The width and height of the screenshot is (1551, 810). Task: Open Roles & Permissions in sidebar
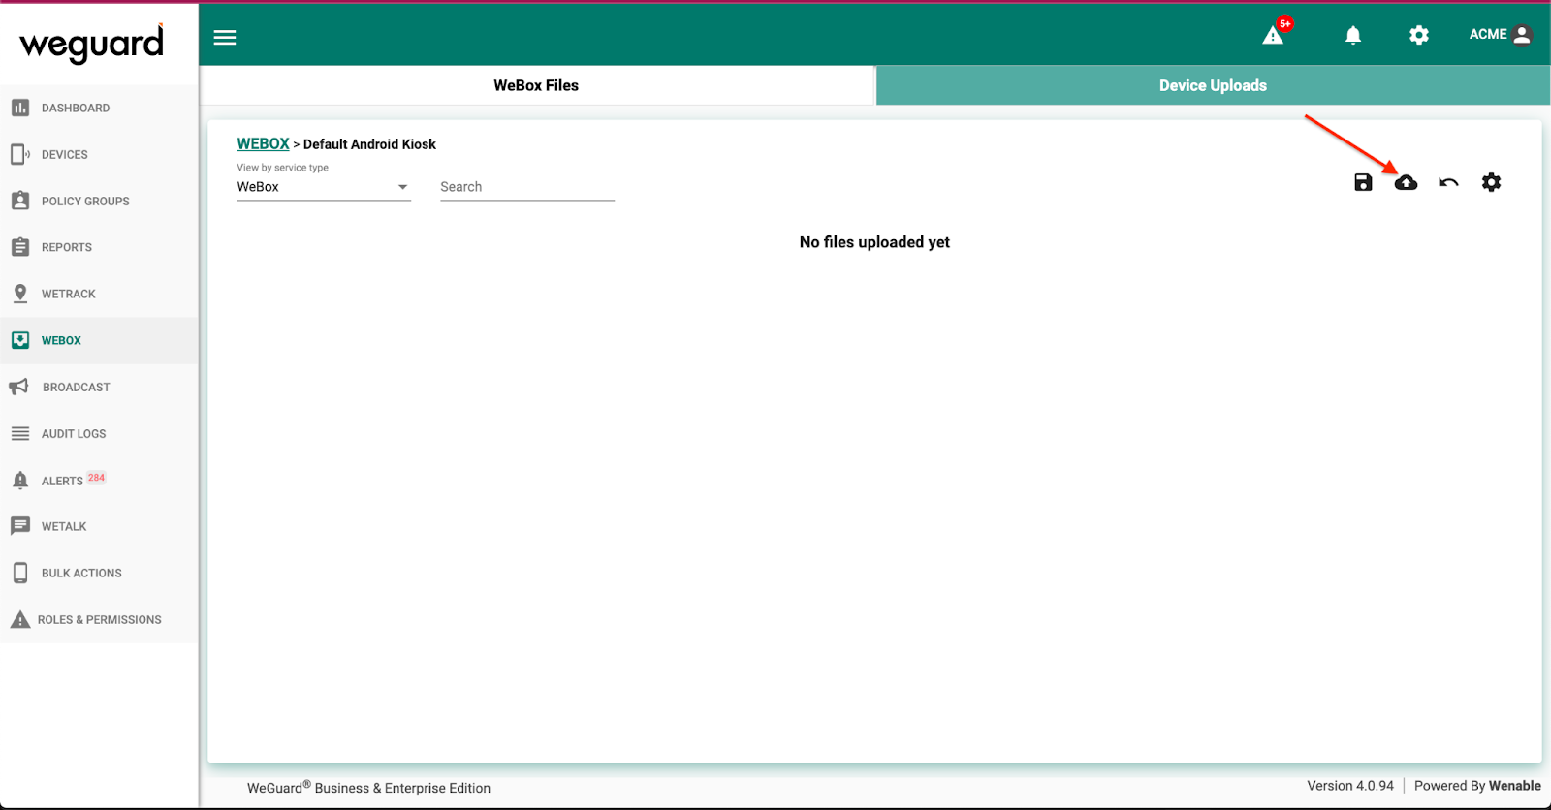tap(99, 619)
